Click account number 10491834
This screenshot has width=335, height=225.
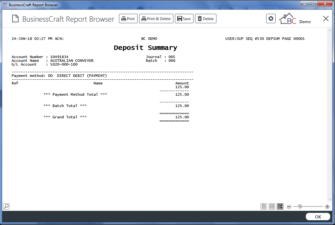pos(59,57)
